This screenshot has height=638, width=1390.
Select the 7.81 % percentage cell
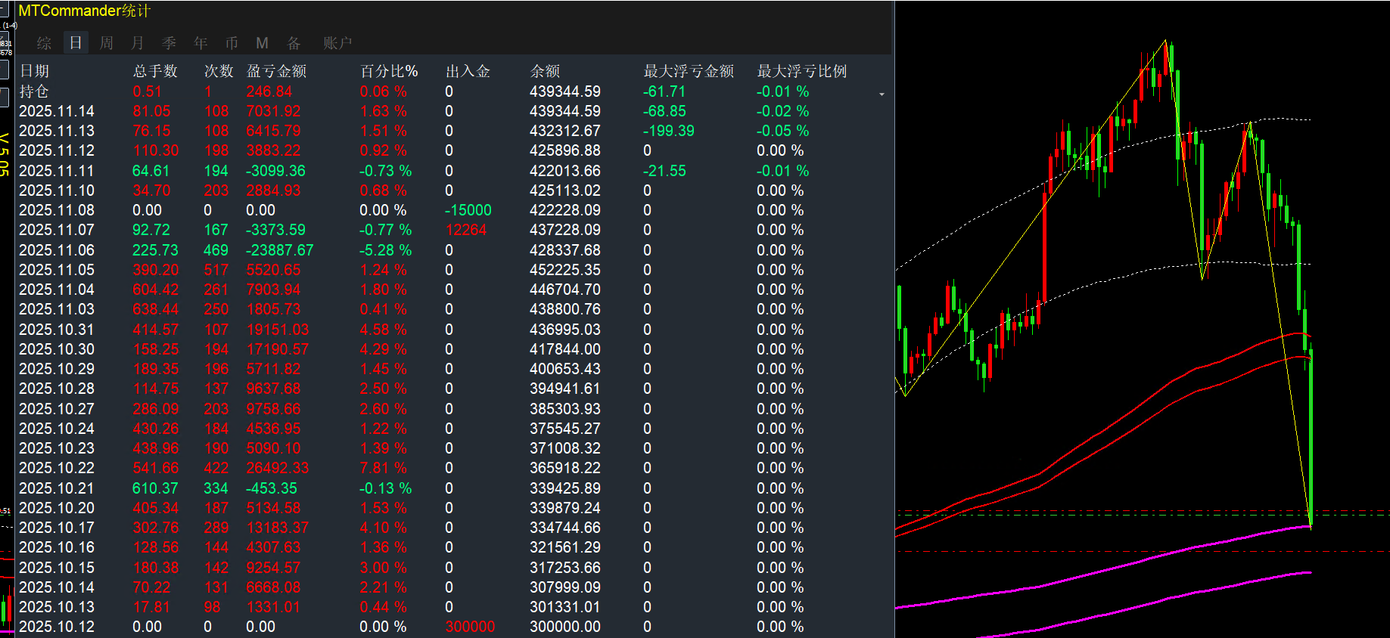(x=384, y=468)
